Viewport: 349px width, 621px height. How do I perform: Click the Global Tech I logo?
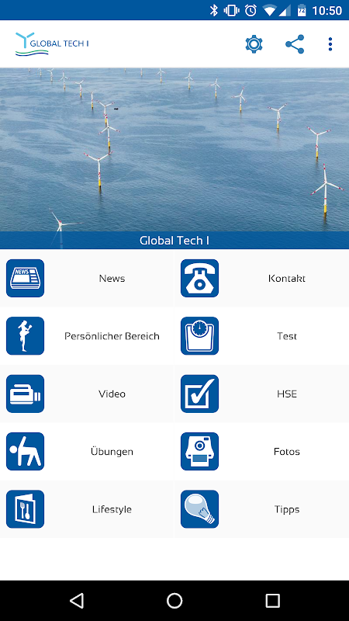[x=52, y=43]
